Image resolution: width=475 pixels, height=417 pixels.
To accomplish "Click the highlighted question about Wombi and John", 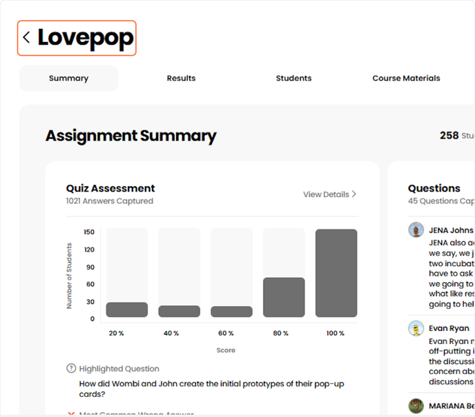I will pos(209,389).
